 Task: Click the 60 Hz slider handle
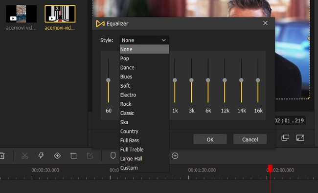tap(108, 80)
